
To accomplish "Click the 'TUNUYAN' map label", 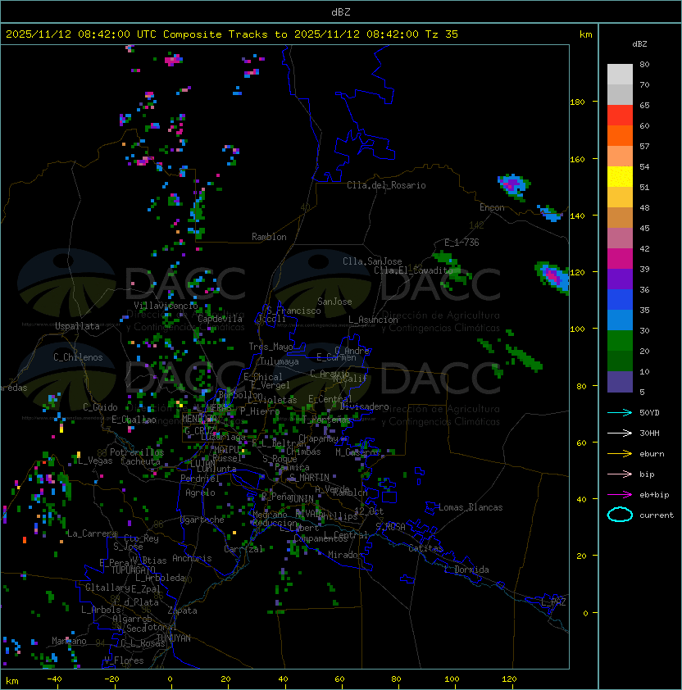I will (x=174, y=638).
